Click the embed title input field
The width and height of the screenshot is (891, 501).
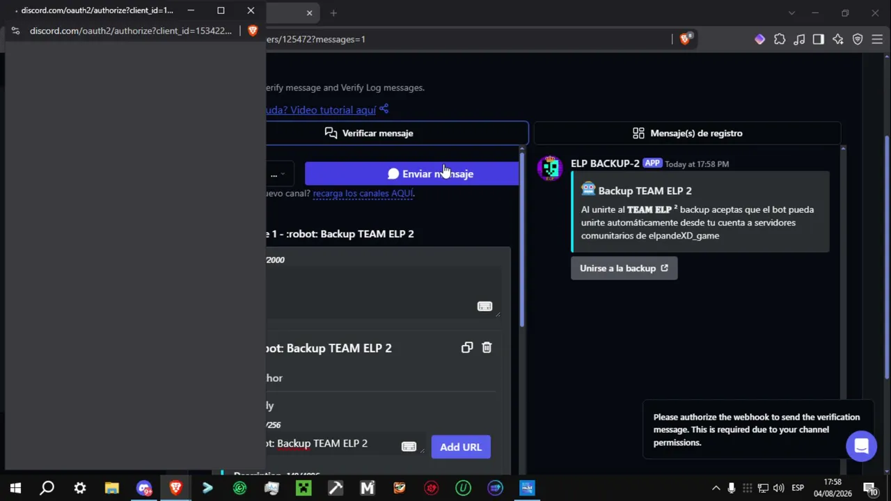coord(345,443)
